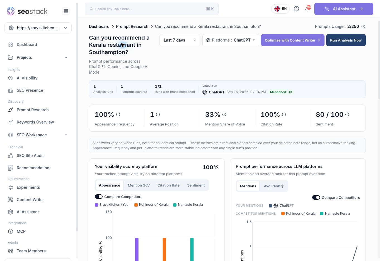The image size is (380, 261).
Task: Click the Keywords Overview chart icon
Action: point(11,122)
